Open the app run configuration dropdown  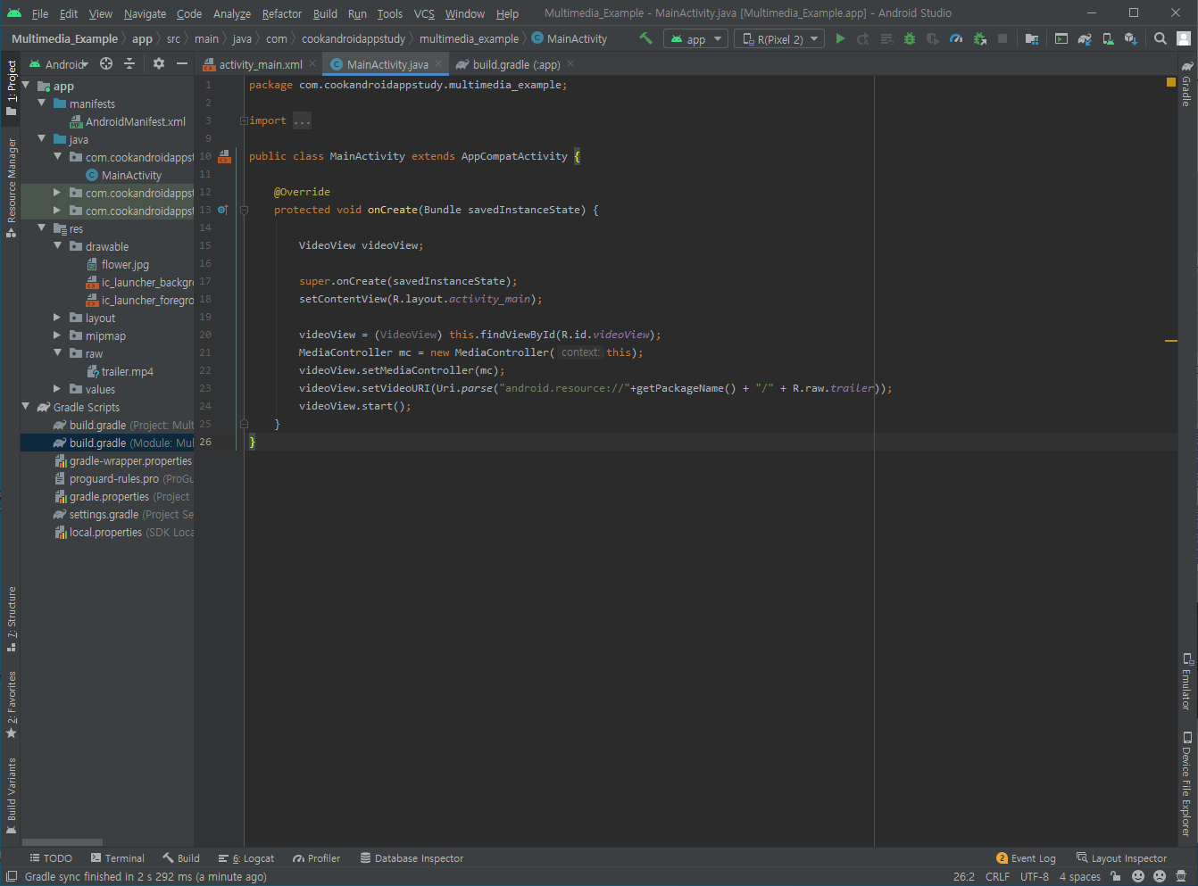pos(696,39)
